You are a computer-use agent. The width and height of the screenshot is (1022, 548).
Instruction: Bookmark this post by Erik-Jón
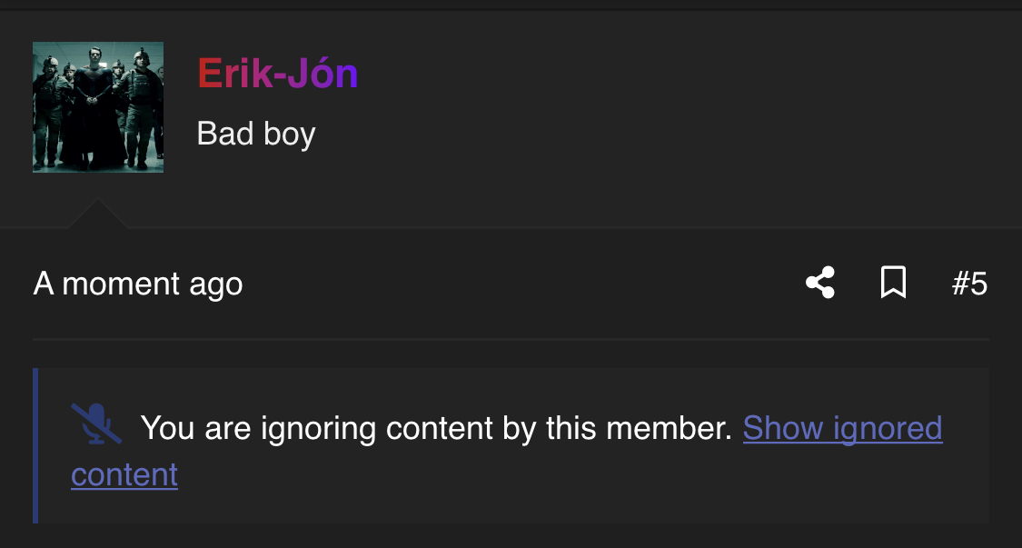(x=893, y=283)
